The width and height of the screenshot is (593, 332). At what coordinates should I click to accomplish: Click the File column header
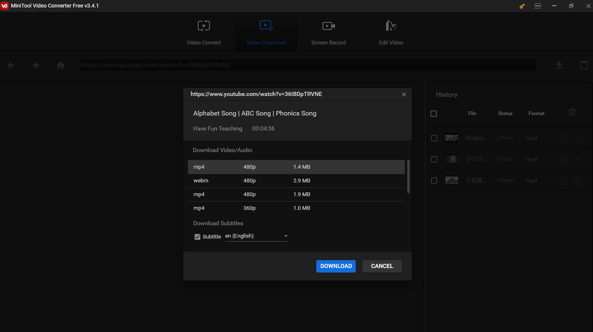pyautogui.click(x=472, y=113)
